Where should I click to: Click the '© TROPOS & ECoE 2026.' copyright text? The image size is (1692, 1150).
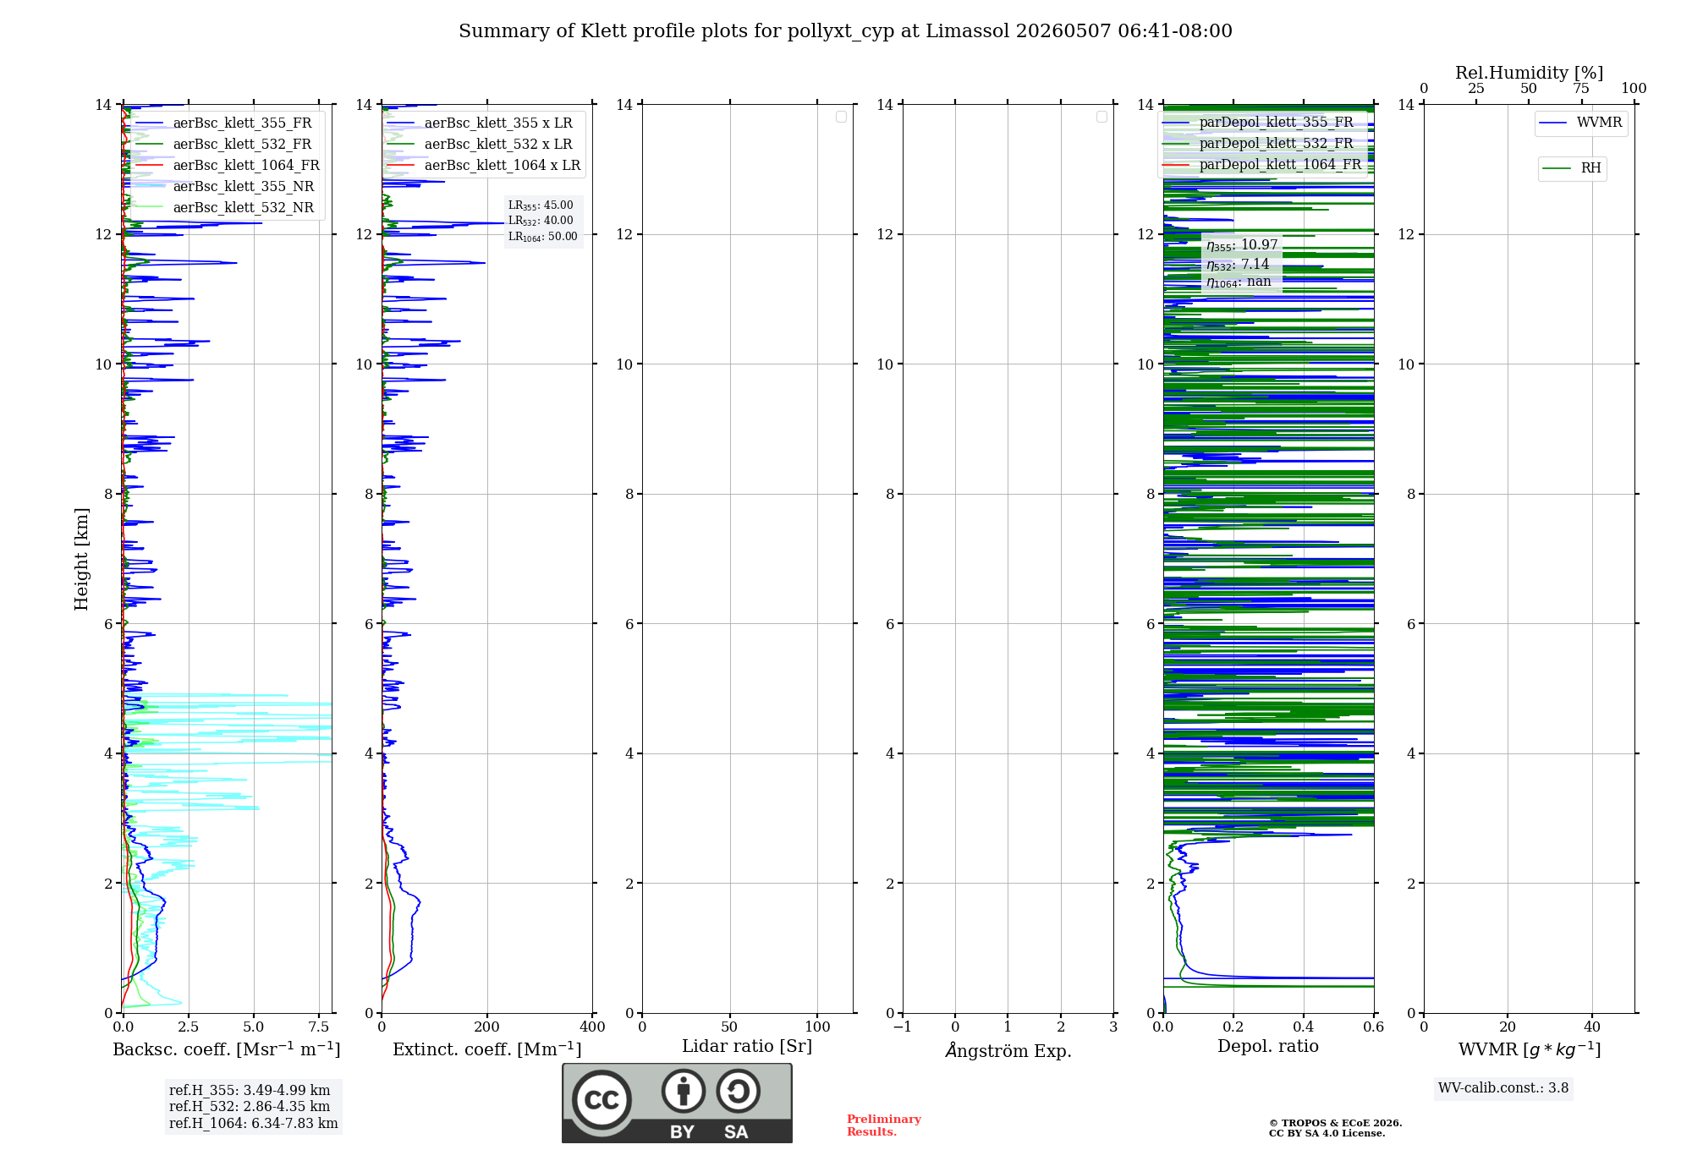click(1336, 1124)
